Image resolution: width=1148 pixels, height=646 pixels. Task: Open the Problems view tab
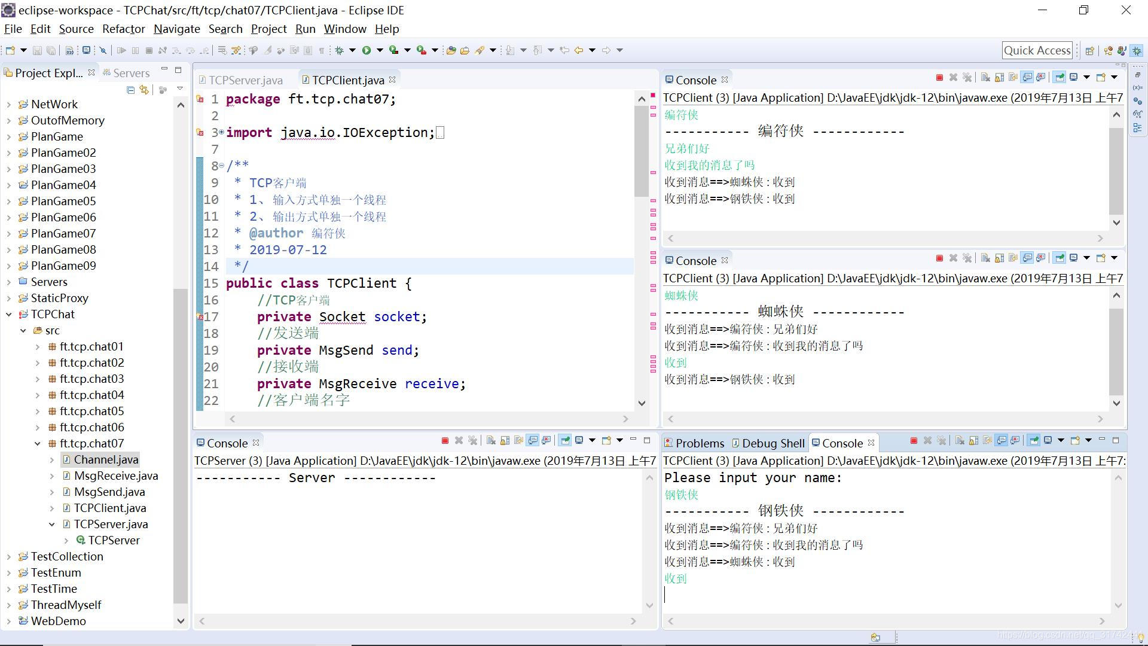(699, 443)
